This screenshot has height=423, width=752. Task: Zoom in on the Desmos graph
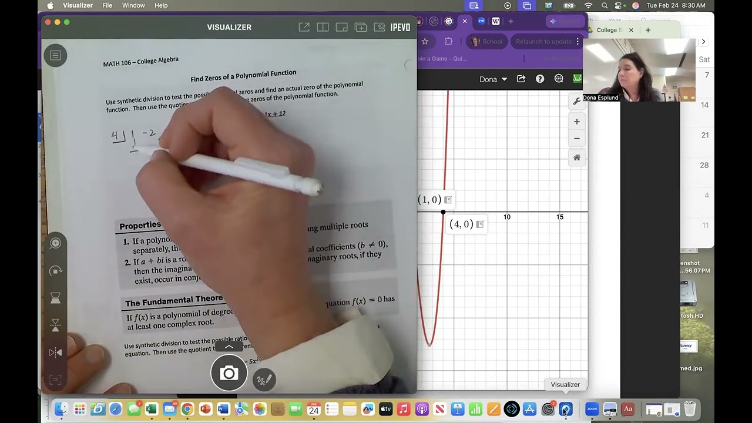577,122
